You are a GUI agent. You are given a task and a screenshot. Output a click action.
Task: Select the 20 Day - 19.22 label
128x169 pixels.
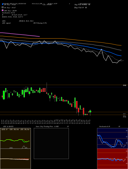pos(10,5)
